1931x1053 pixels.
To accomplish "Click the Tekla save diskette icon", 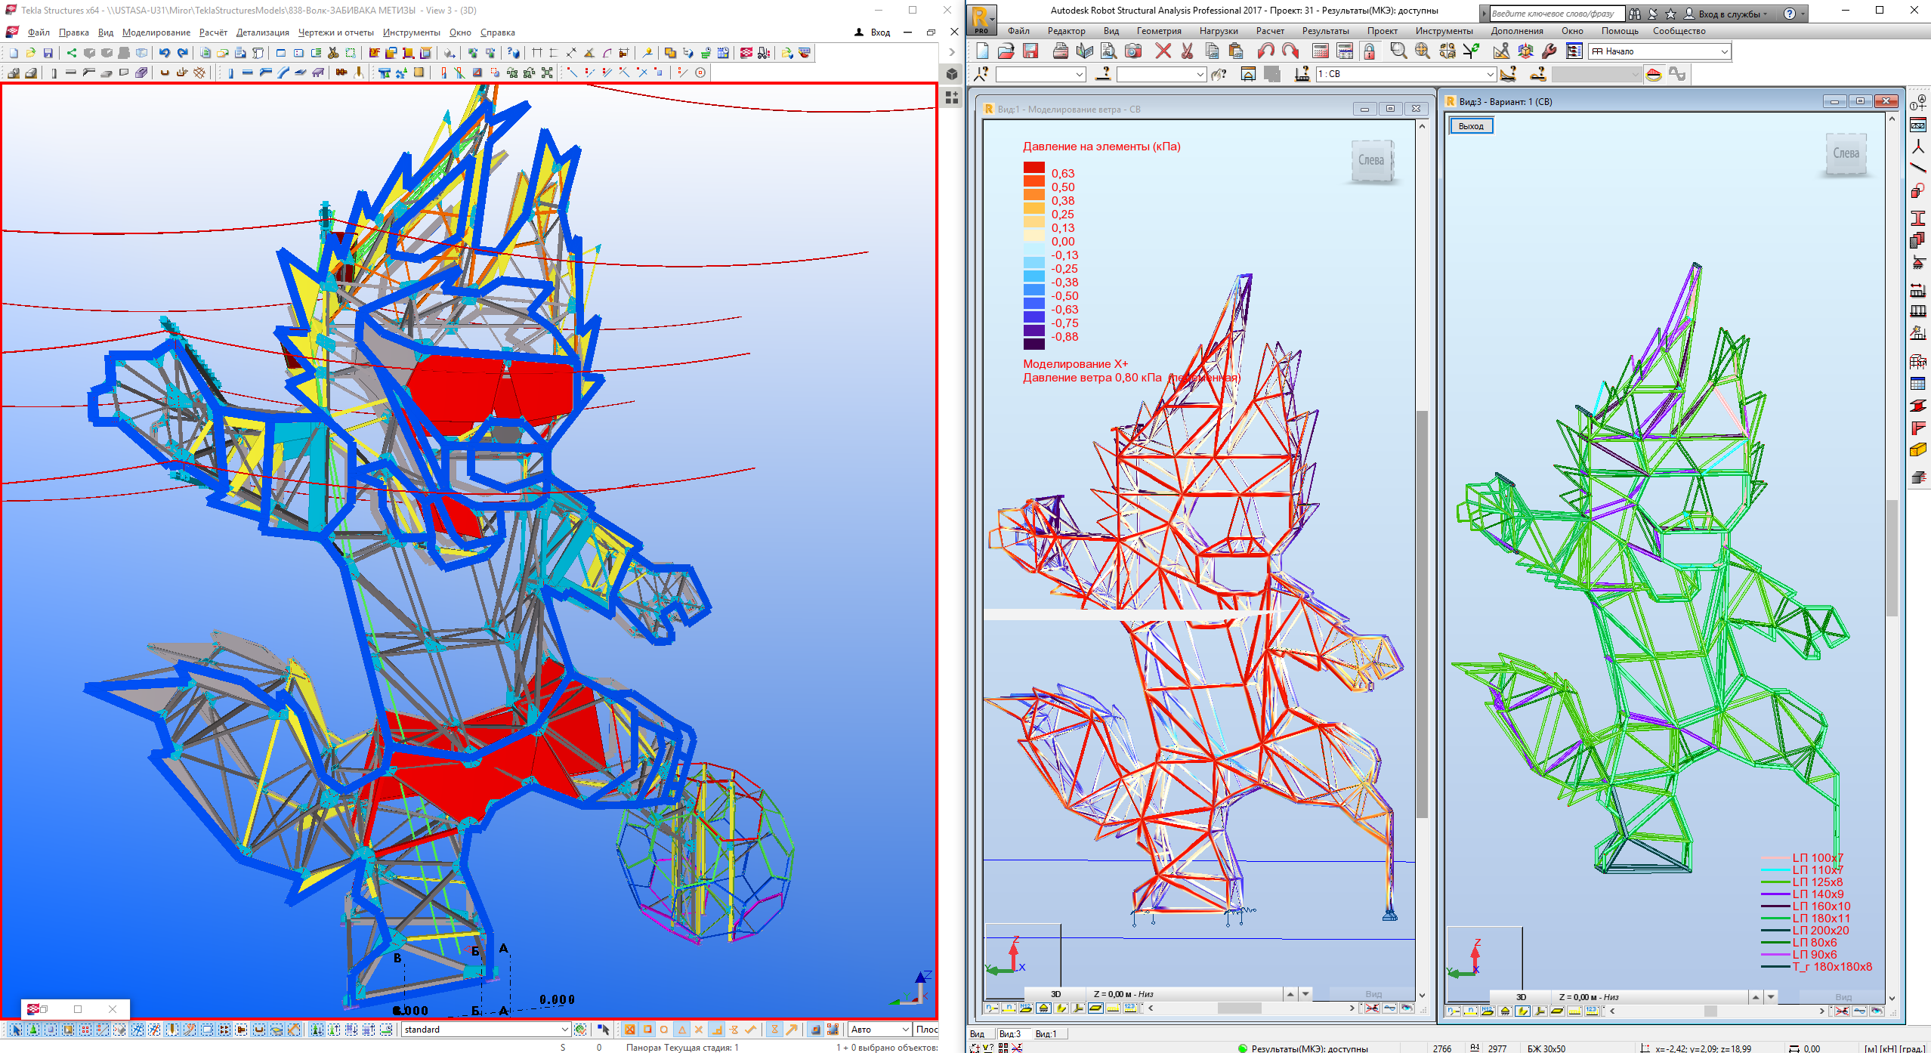I will 48,53.
